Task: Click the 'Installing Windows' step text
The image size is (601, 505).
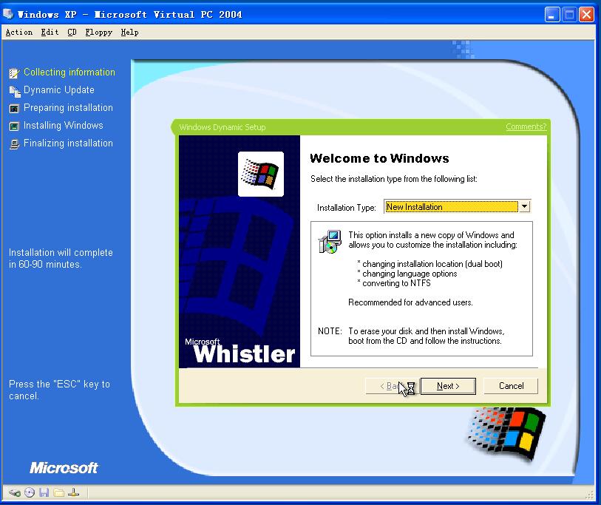Action: pos(64,126)
